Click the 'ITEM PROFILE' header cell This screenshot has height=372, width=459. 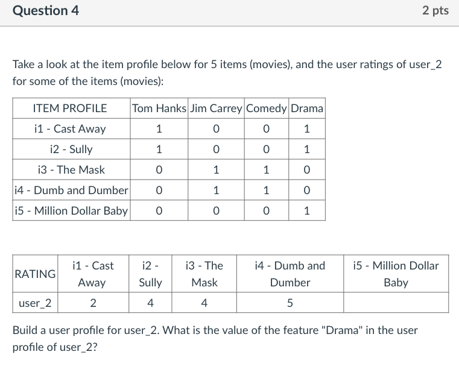point(71,109)
